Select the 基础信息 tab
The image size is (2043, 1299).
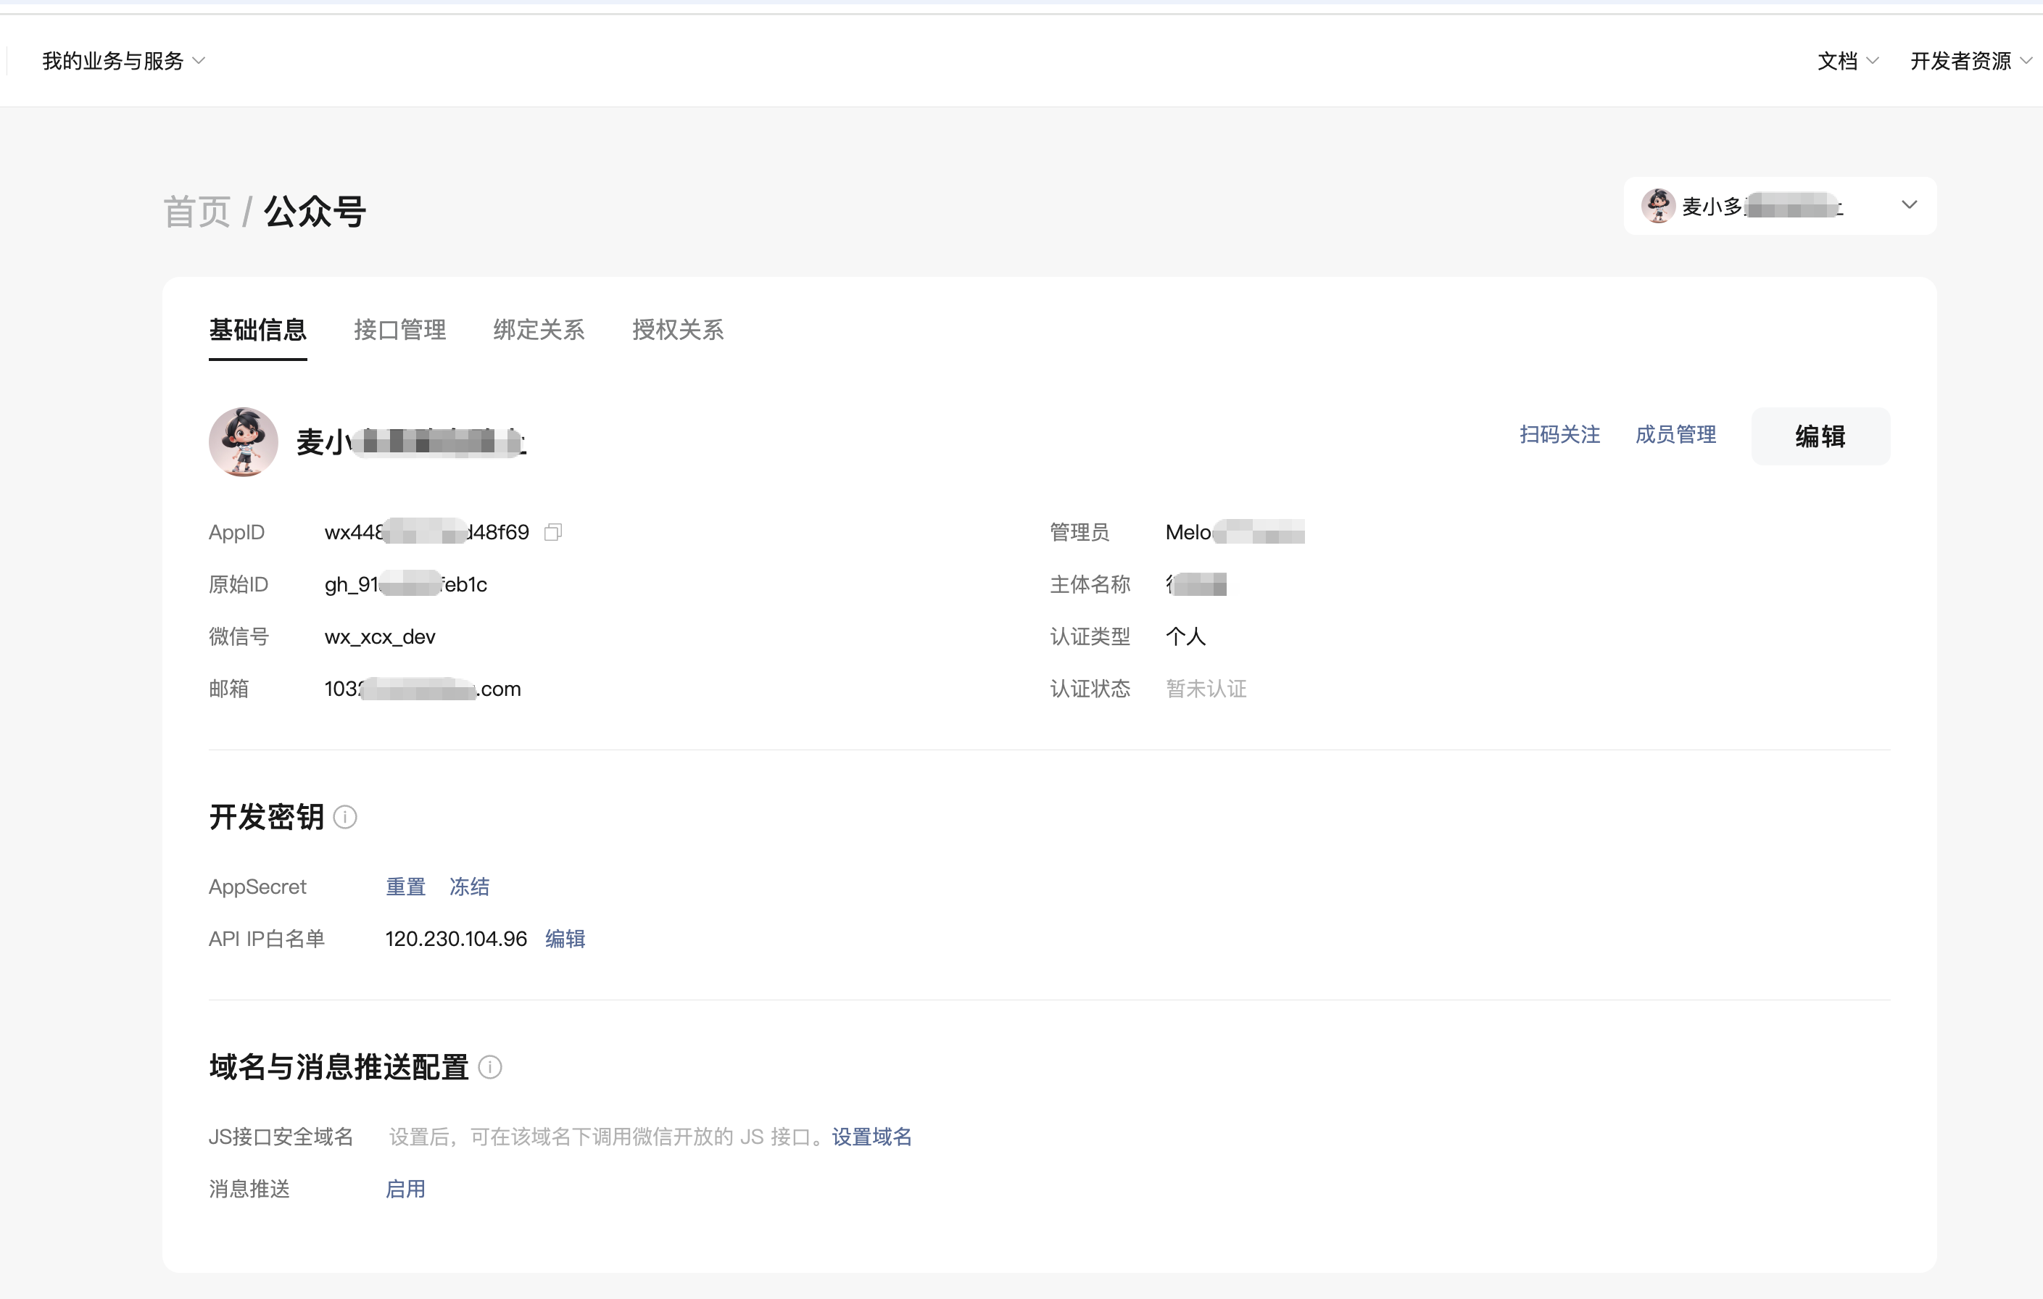[258, 330]
